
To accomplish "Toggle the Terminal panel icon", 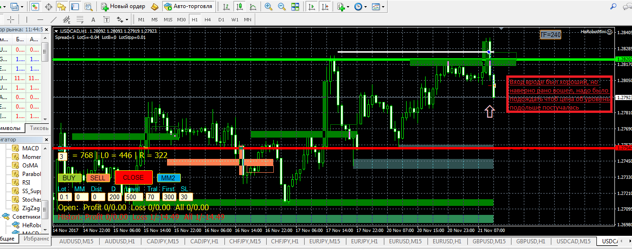I will click(x=75, y=7).
